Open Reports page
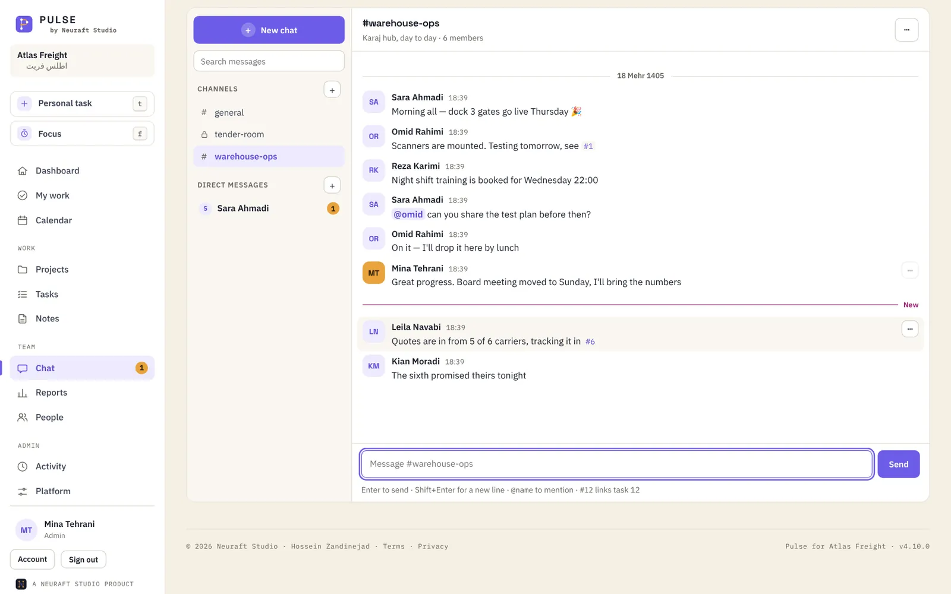This screenshot has height=594, width=951. 82,393
